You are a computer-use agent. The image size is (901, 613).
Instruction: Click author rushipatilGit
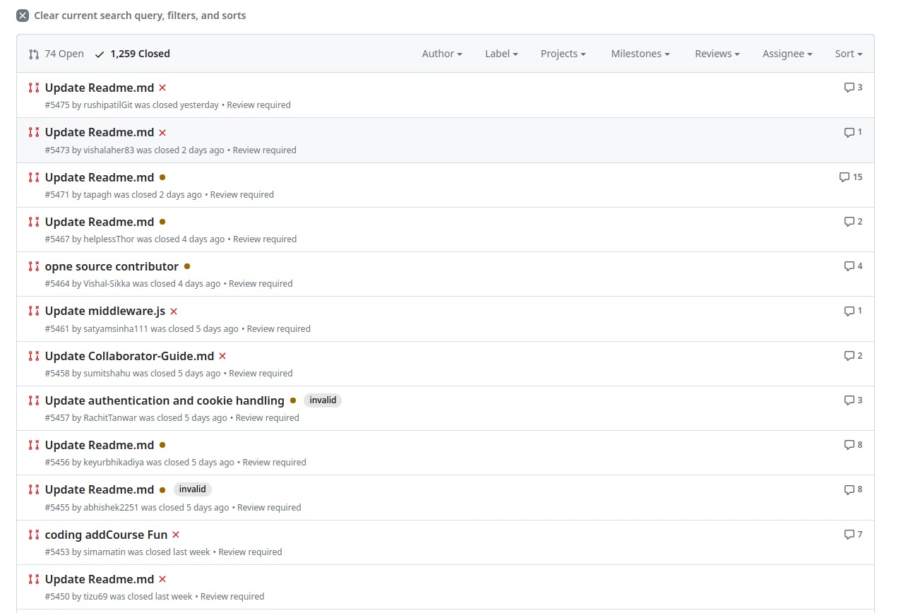tap(107, 105)
